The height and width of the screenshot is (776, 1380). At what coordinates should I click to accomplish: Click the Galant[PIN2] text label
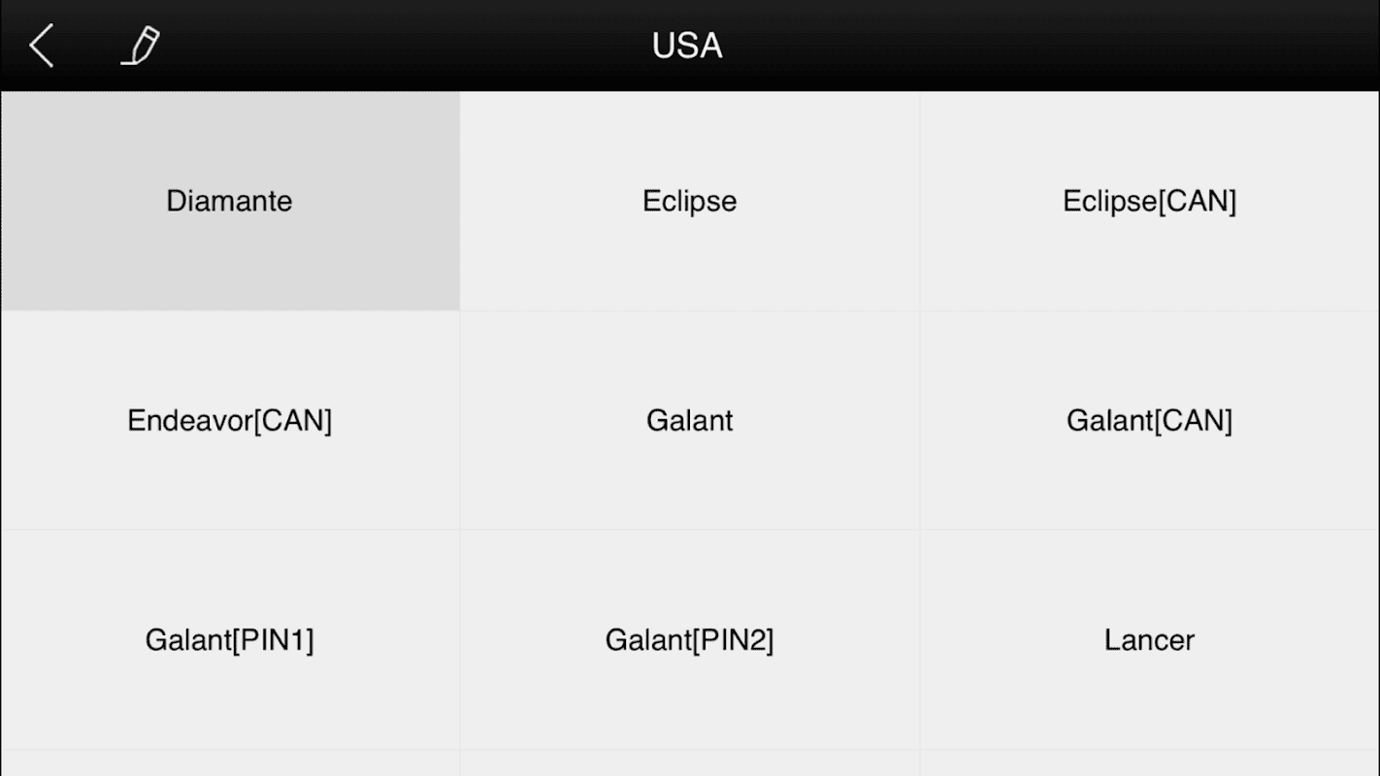(690, 639)
